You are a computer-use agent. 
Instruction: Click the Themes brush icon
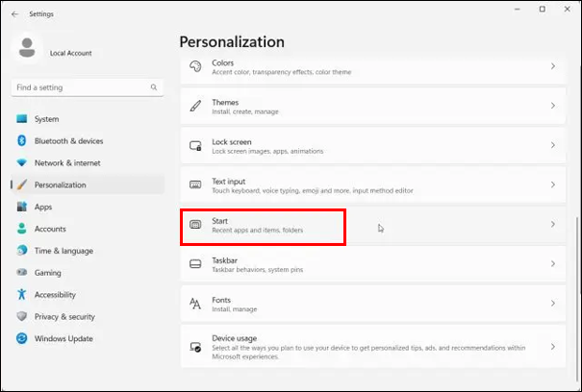point(194,106)
